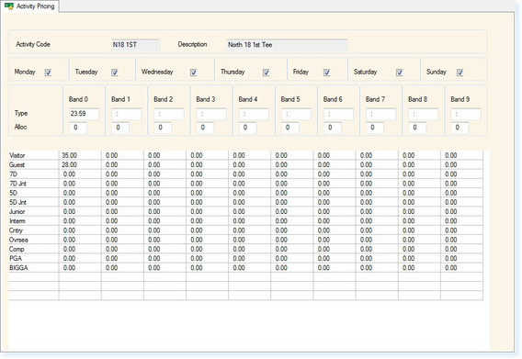Select the Visitor price 35.00 cell
The image size is (522, 359).
80,155
